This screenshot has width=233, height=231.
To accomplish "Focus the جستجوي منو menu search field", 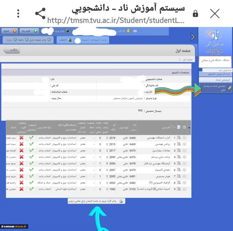I will (x=217, y=70).
